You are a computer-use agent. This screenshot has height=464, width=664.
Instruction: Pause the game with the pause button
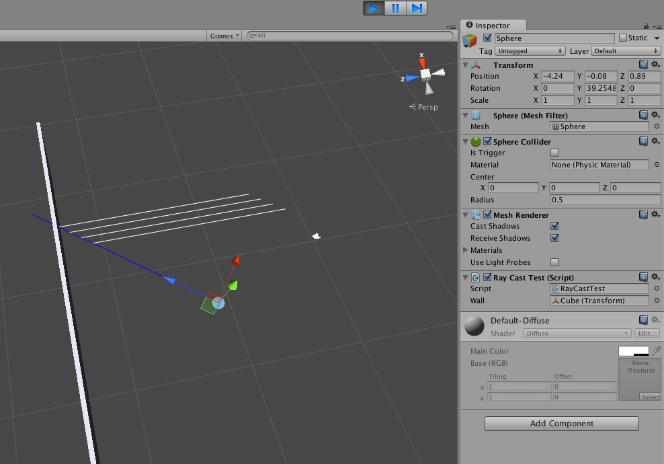point(396,8)
